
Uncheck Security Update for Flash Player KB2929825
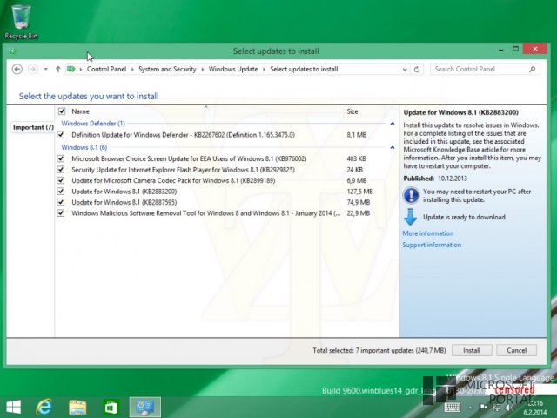pyautogui.click(x=61, y=170)
